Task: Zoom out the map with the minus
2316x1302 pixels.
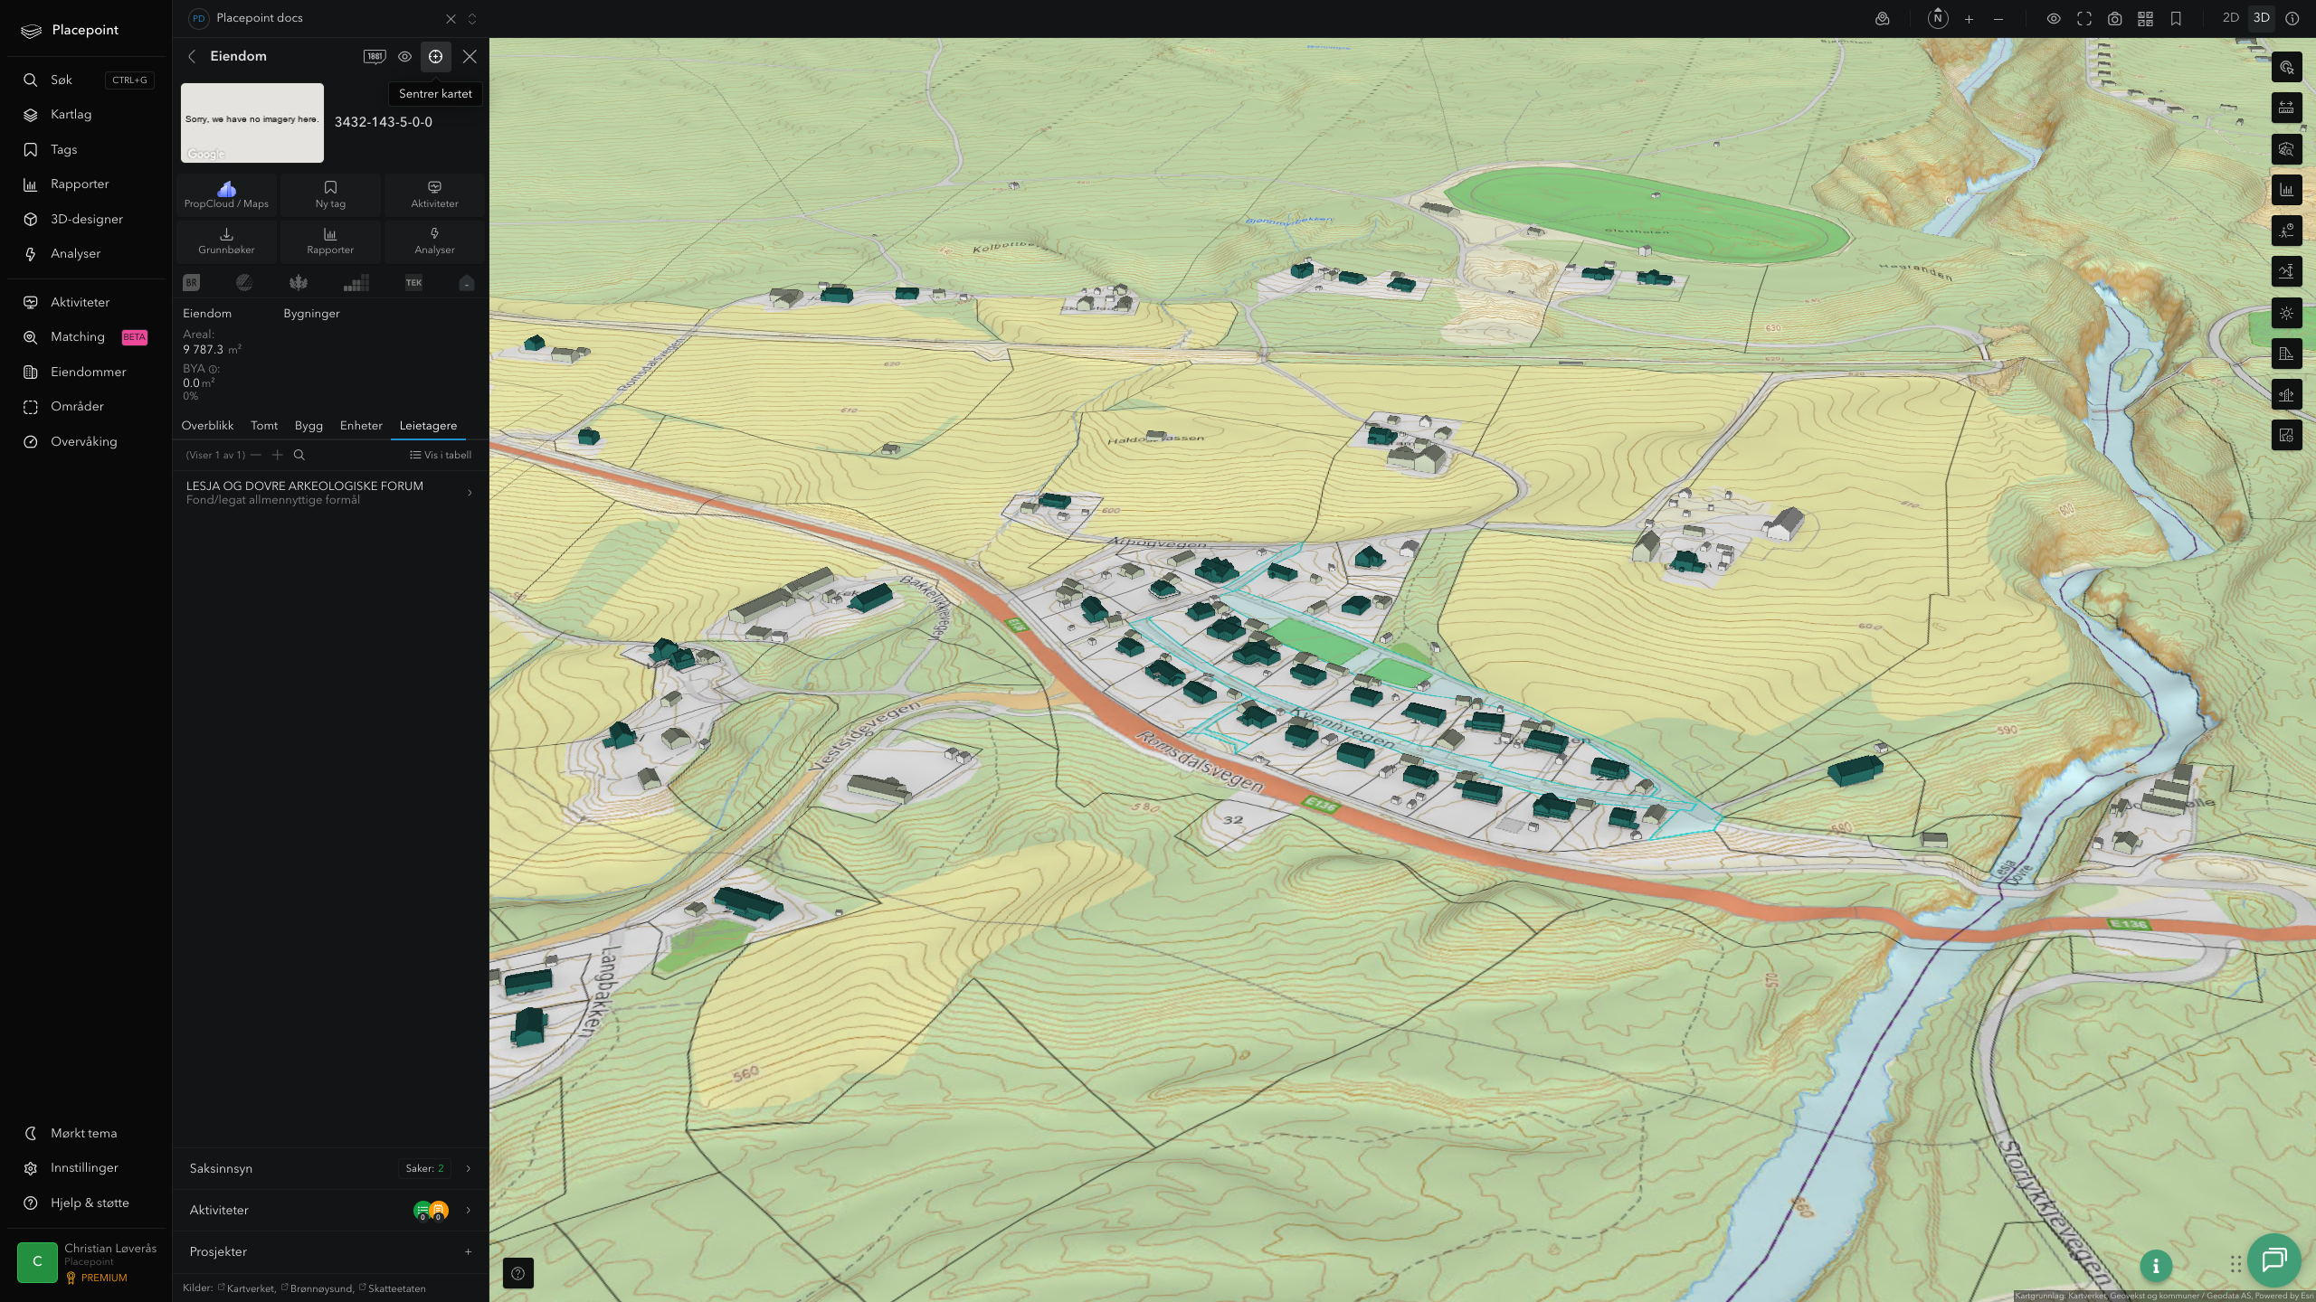Action: point(1998,18)
